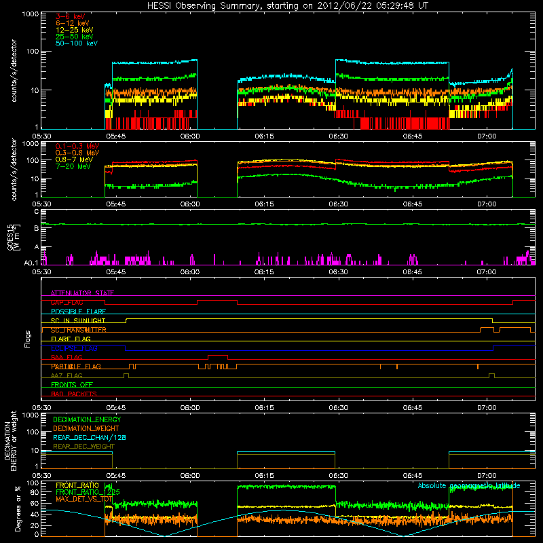Click the 0.3-0.8 MeV legend label
543x543 pixels.
pos(77,153)
